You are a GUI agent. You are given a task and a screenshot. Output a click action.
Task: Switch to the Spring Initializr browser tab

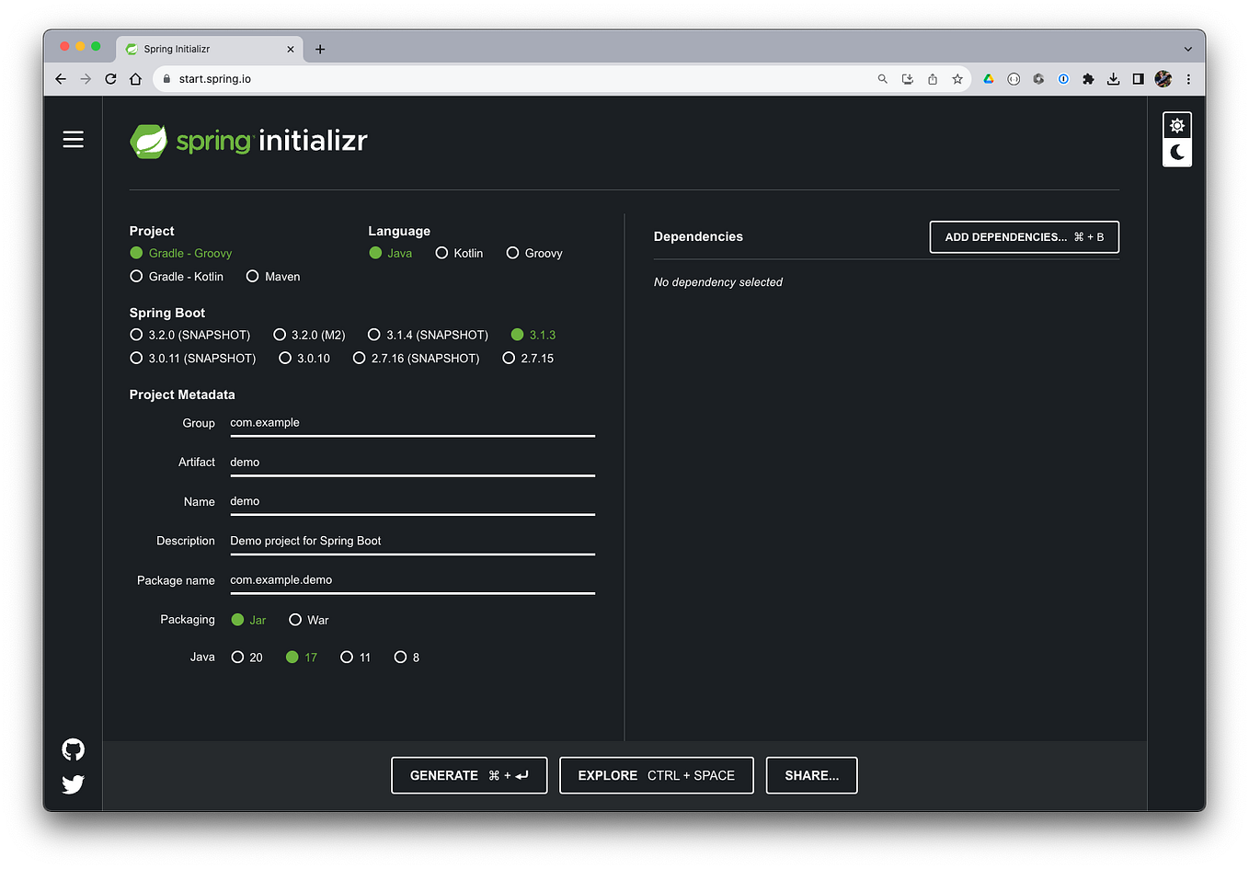(202, 49)
